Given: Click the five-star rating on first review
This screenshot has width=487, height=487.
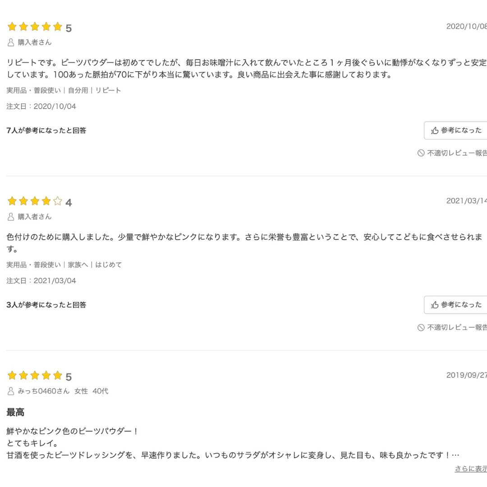Looking at the screenshot, I should tap(35, 27).
